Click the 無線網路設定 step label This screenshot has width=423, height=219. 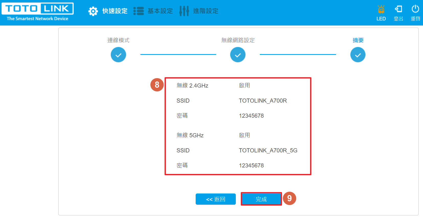tap(238, 40)
